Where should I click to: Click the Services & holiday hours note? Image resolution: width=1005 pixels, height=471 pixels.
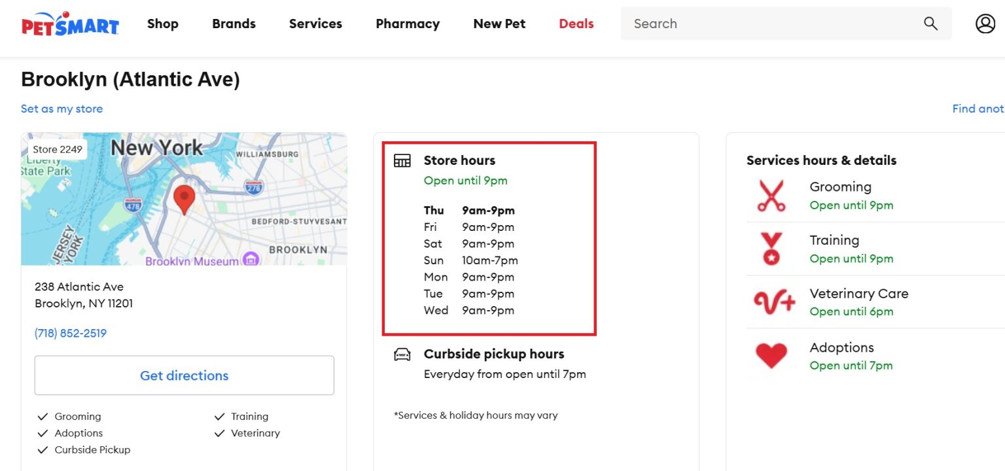[x=476, y=415]
